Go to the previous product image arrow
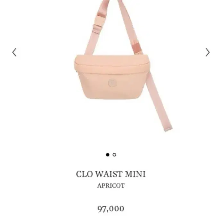This screenshot has height=222, width=222. (14, 52)
